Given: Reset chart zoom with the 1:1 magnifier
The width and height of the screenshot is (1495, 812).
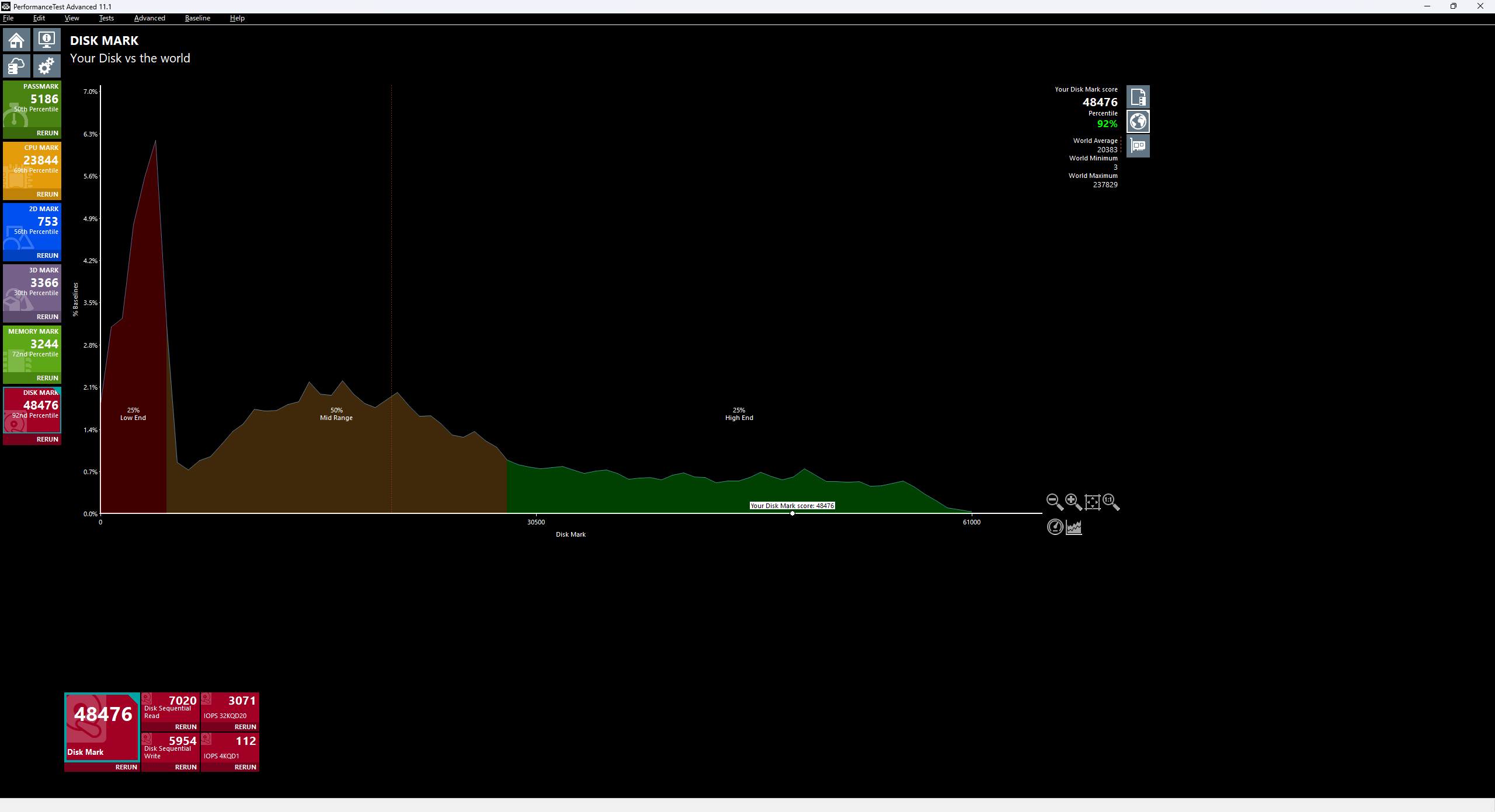Looking at the screenshot, I should (1111, 502).
